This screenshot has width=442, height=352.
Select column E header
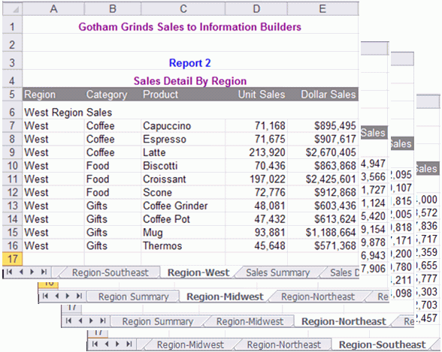(x=322, y=9)
